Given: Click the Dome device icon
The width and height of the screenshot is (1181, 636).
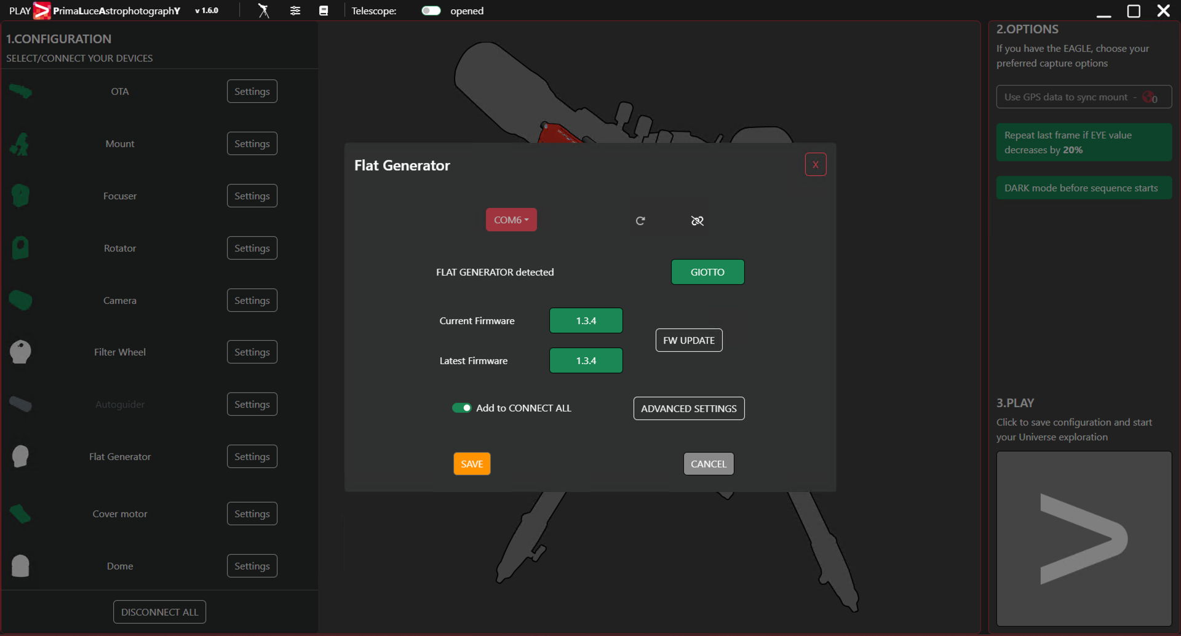Looking at the screenshot, I should (x=20, y=566).
